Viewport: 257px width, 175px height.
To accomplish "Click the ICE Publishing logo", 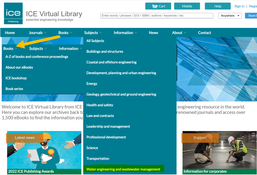I will click(13, 14).
